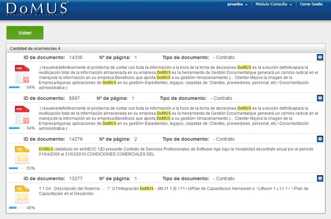Image resolution: width=331 pixels, height=219 pixels.
Task: Select document ID value 8897
Action: coord(74,98)
